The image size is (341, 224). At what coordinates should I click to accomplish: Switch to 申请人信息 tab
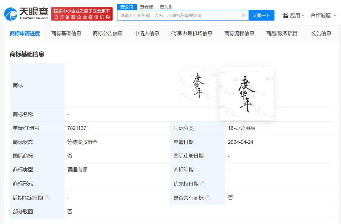pyautogui.click(x=147, y=34)
